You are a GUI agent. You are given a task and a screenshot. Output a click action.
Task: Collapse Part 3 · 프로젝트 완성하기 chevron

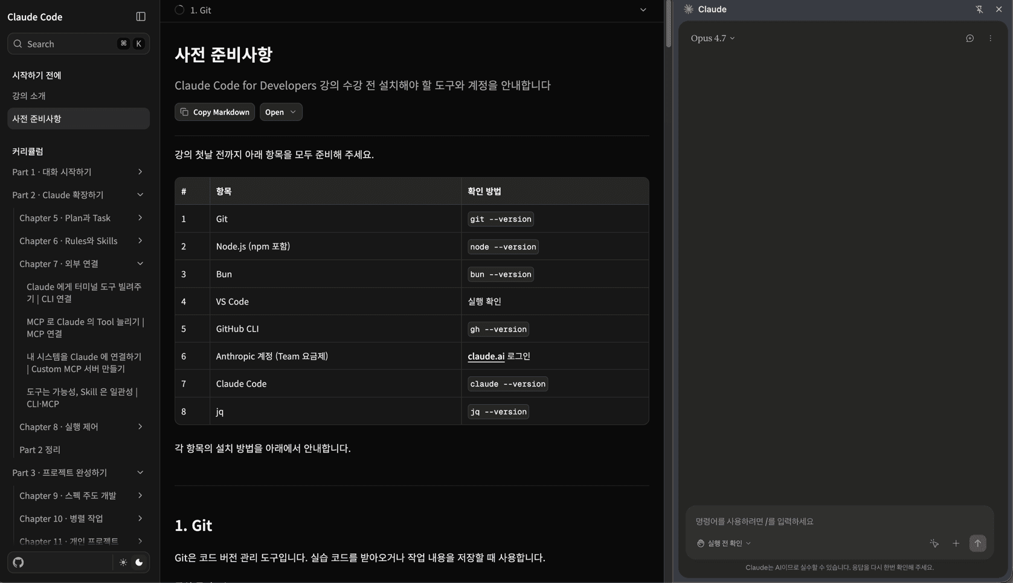tap(140, 473)
